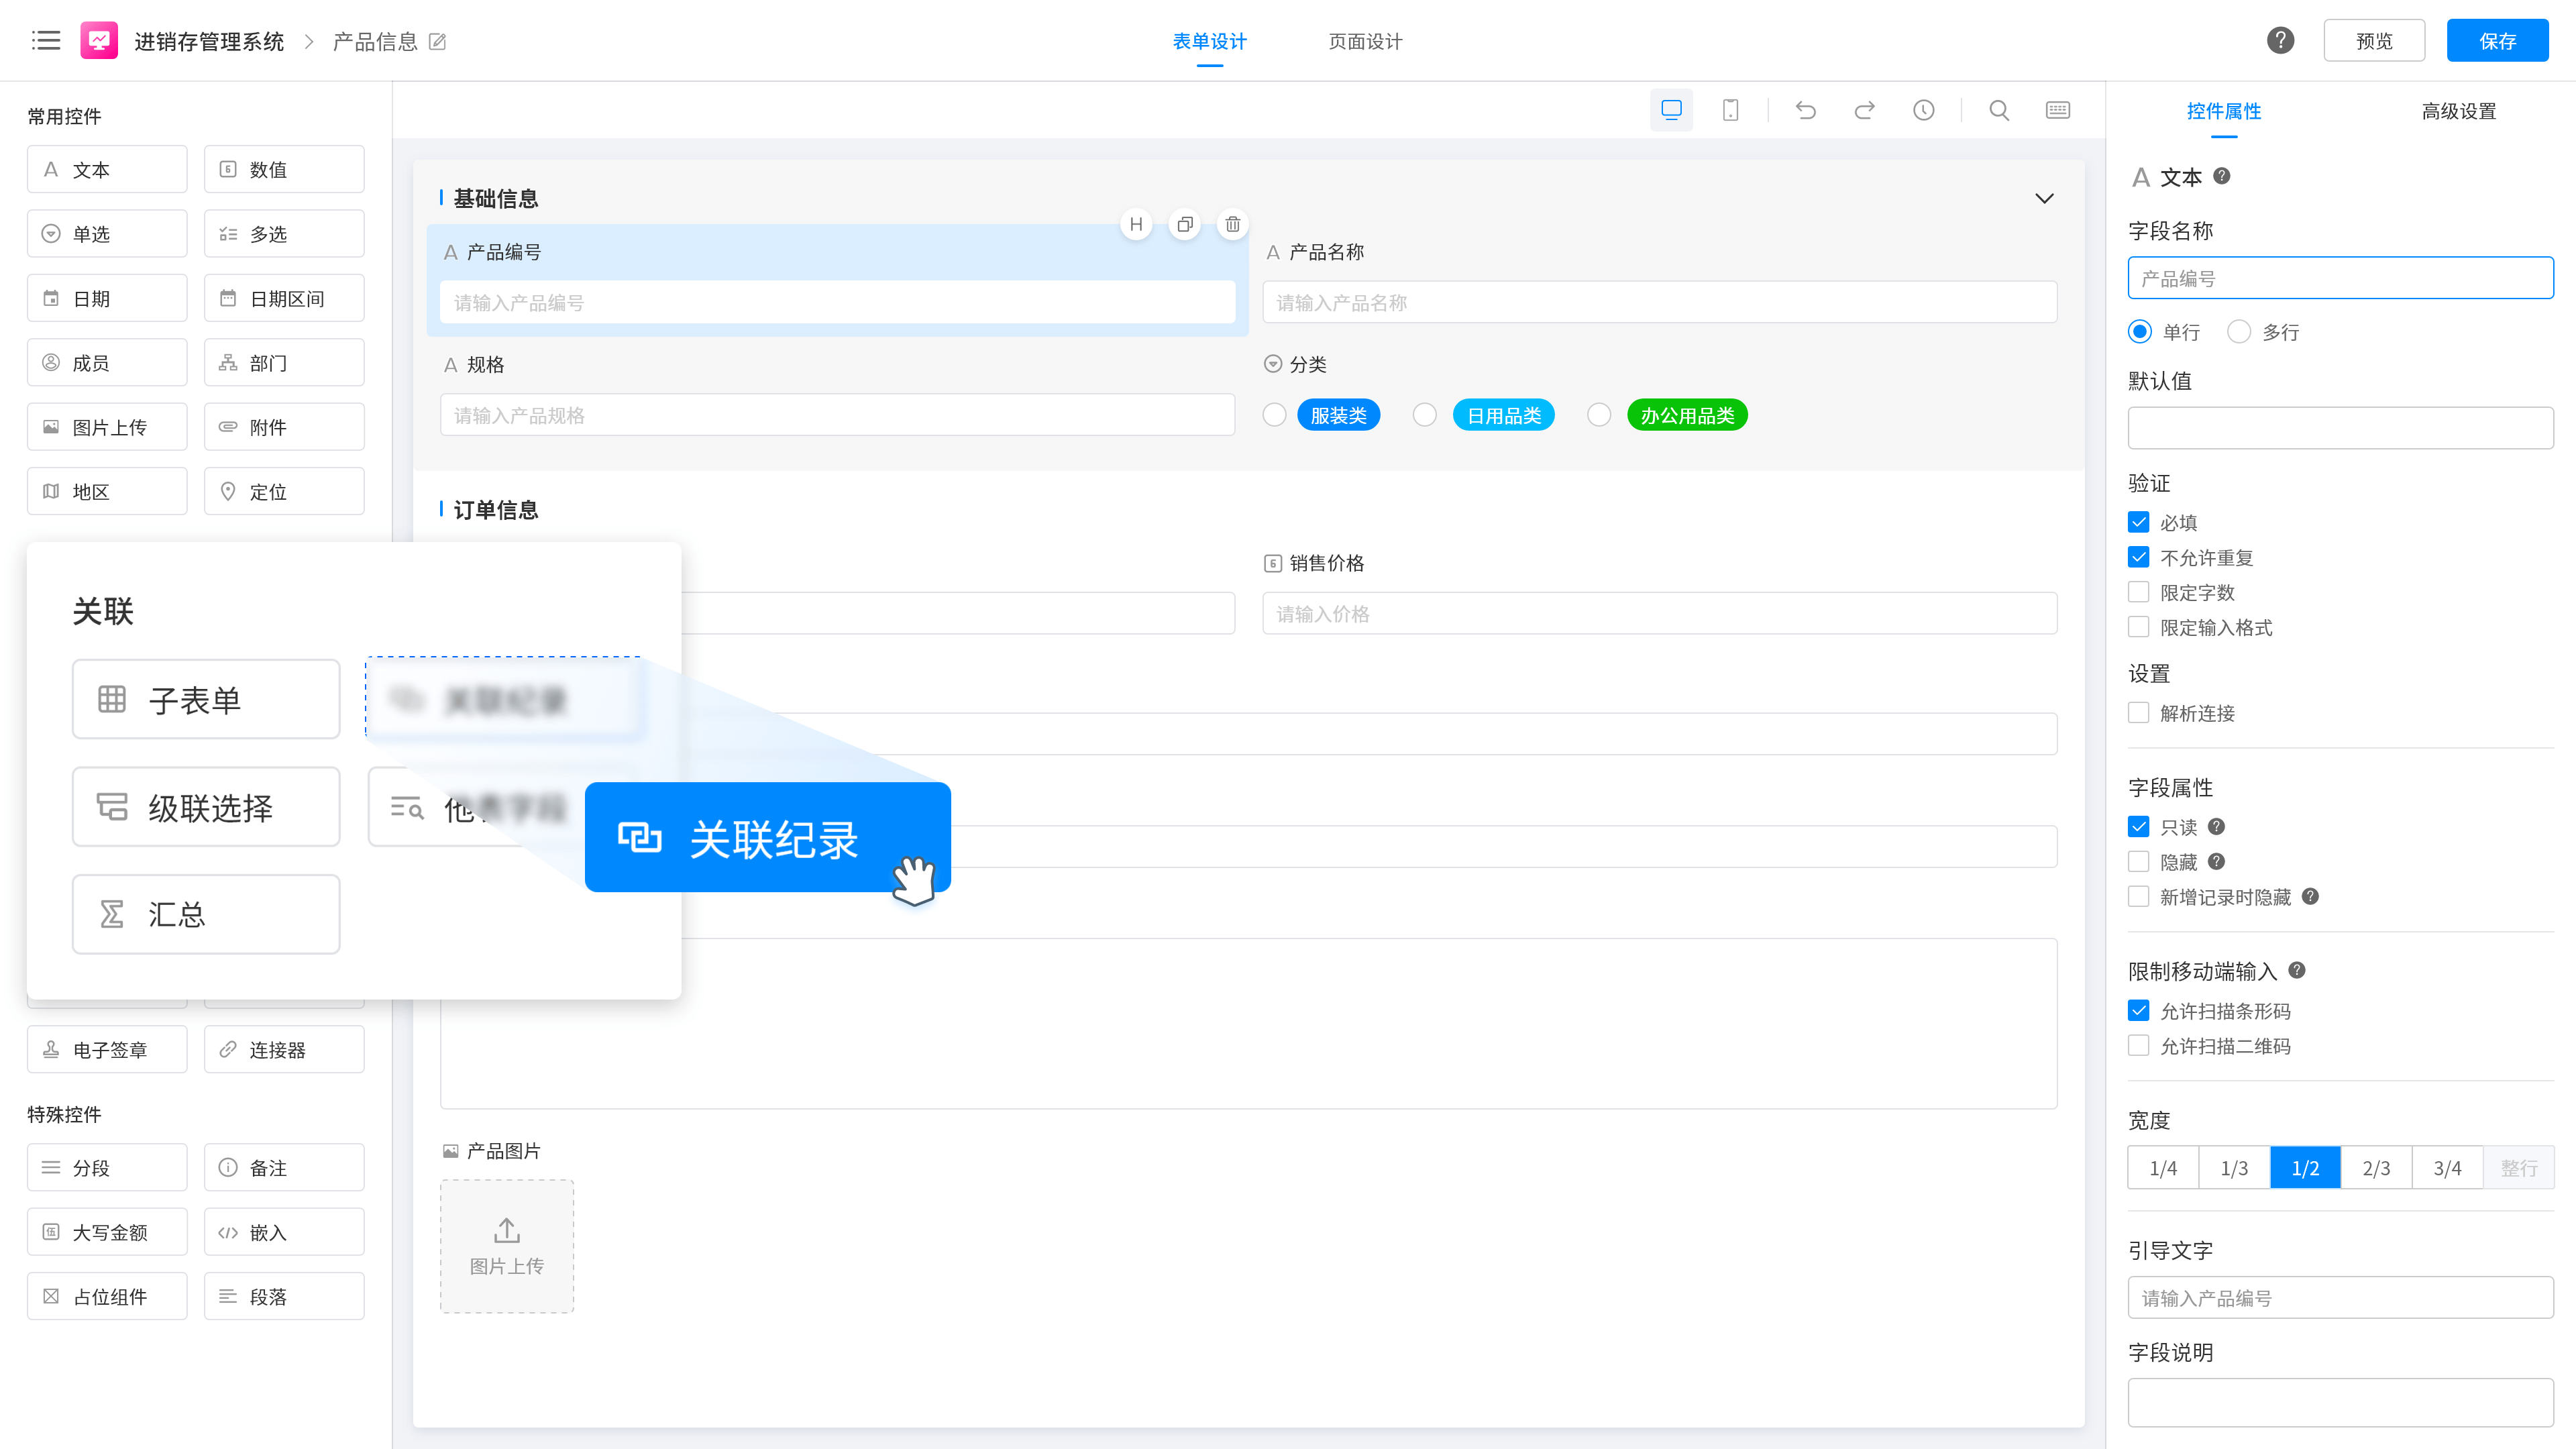
Task: Click the undo arrow icon
Action: click(1805, 110)
